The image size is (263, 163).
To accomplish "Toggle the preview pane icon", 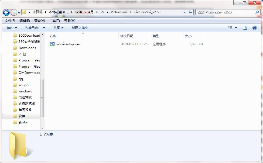I will click(x=245, y=28).
